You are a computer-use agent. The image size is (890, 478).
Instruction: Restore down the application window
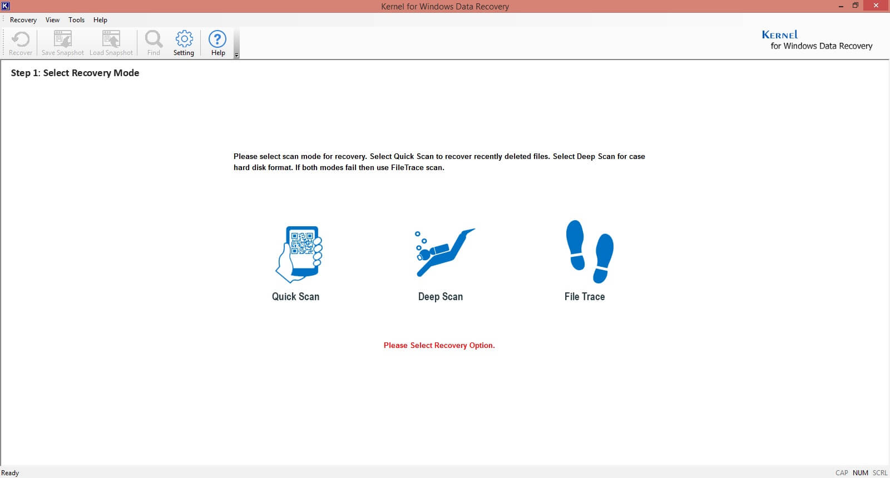coord(856,6)
